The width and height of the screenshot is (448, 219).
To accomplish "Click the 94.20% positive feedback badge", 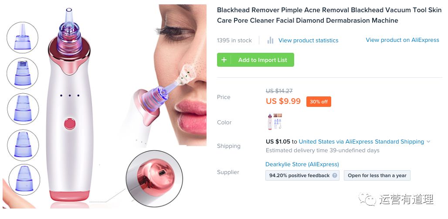I will coord(302,175).
